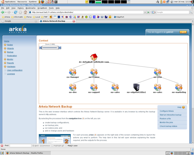Viewport: 194px width, 155px height.
Task: Close the find bar with red X
Action: (2, 146)
